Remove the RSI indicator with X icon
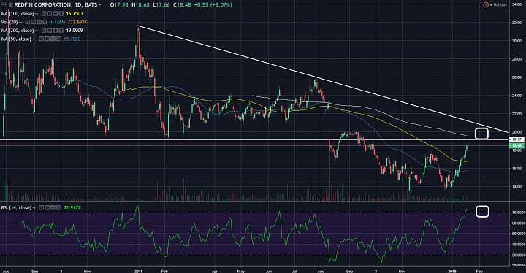 [58, 207]
